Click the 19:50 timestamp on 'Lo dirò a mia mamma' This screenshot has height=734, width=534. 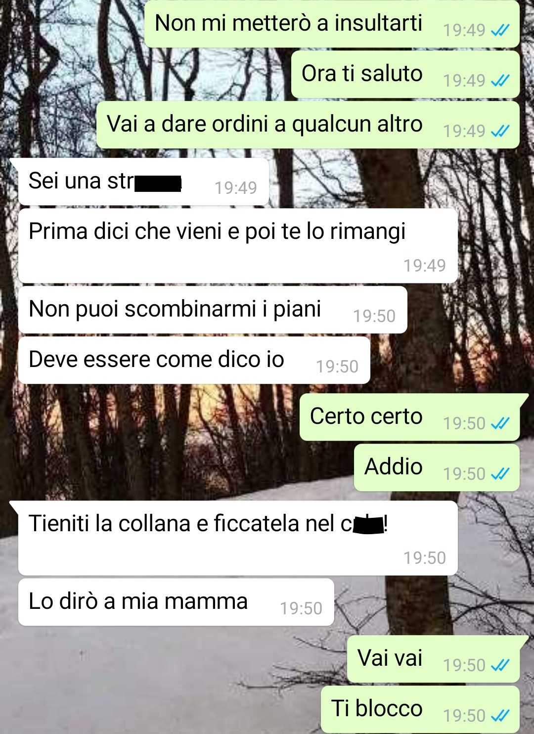[301, 608]
